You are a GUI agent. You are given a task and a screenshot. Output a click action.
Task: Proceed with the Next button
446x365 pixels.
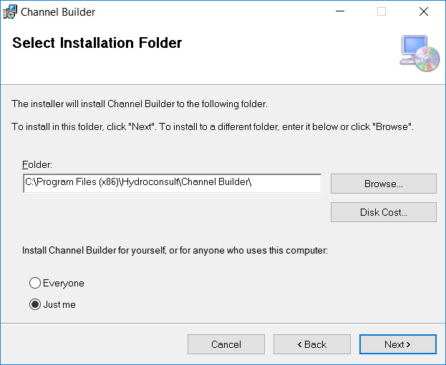click(x=397, y=344)
